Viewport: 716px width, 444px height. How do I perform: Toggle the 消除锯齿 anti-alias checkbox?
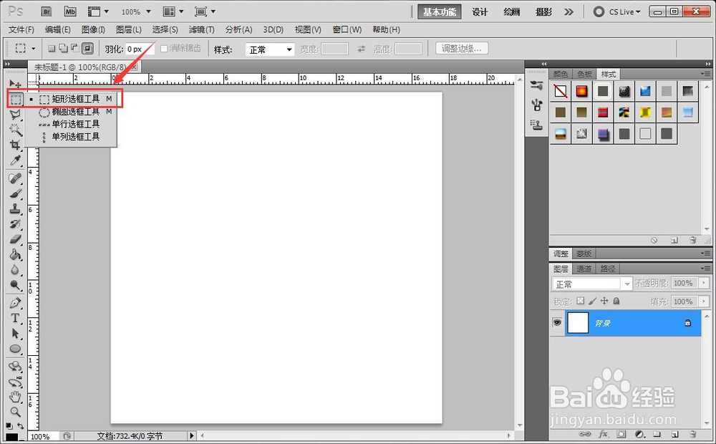pyautogui.click(x=164, y=49)
